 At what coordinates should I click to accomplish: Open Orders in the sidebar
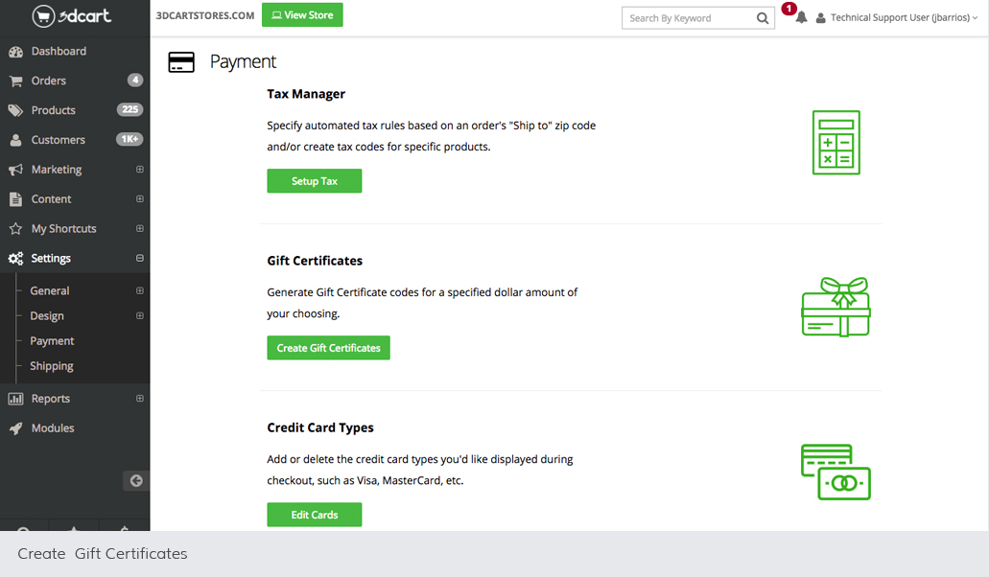tap(49, 81)
